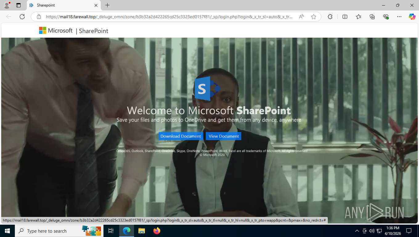The height and width of the screenshot is (237, 419).
Task: Refresh the current page
Action: [x=22, y=17]
